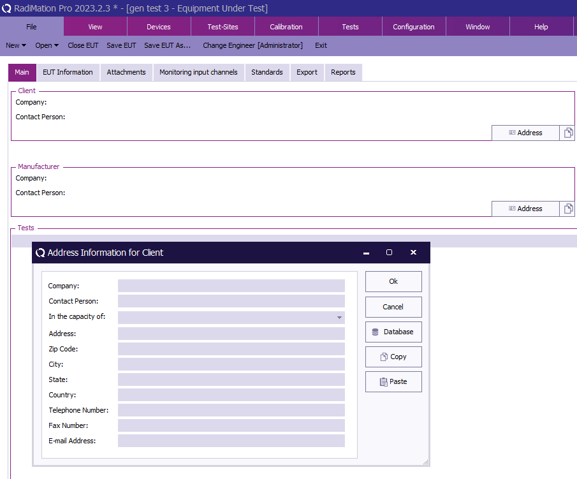Viewport: 577px width, 479px height.
Task: Click the Address dialog logo icon
Action: click(x=40, y=253)
